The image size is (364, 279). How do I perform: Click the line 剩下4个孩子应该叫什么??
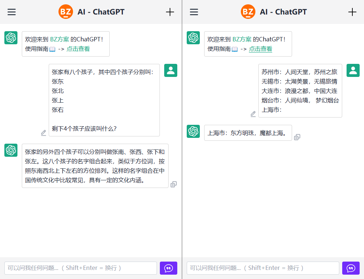coord(84,128)
